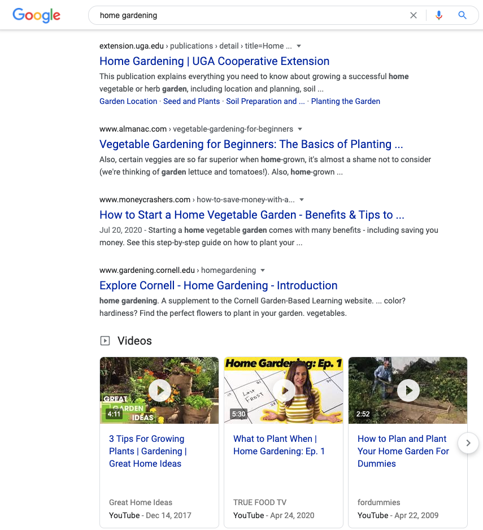Viewport: 483px width, 530px height.
Task: Open dropdown arrow next to extension.uga.edu URL
Action: pyautogui.click(x=299, y=46)
